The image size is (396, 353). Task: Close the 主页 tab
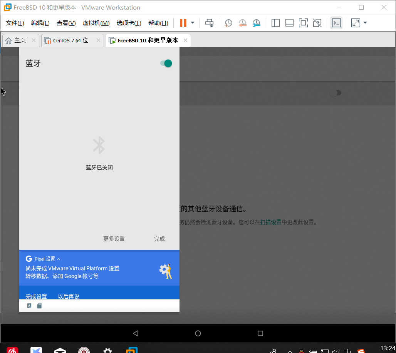pos(34,40)
